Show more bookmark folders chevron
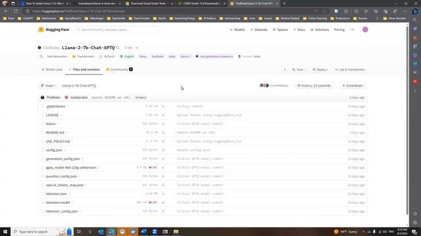 pos(377,18)
